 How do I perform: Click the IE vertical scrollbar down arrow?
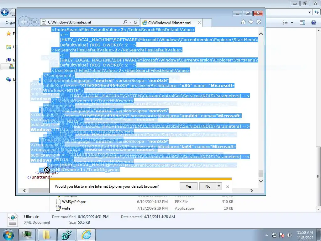261,181
